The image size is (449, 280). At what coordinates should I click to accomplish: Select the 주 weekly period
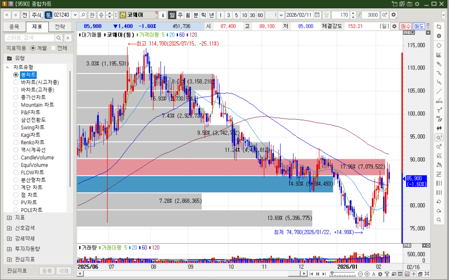(x=180, y=15)
